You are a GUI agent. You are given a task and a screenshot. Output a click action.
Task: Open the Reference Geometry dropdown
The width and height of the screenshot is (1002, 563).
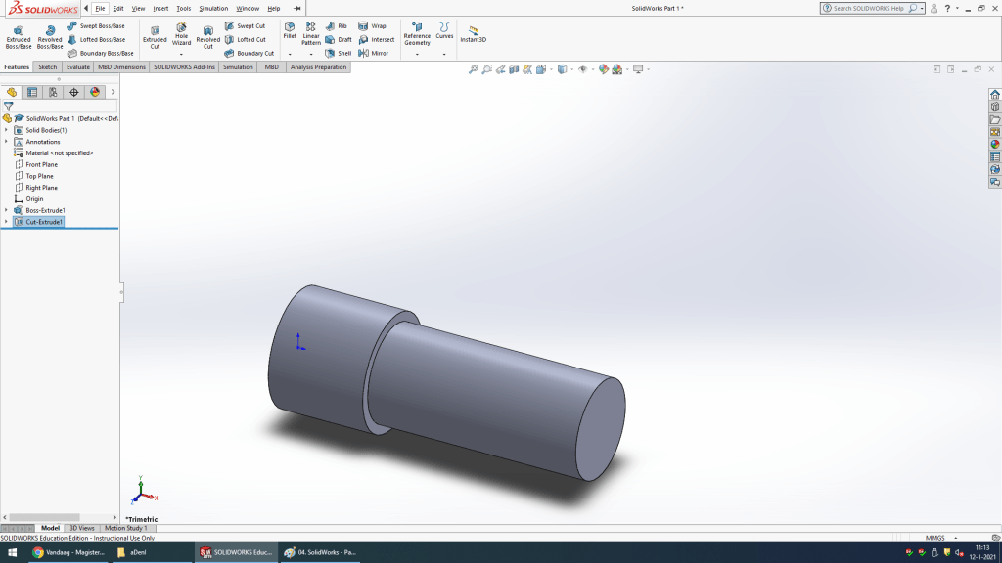(x=417, y=54)
